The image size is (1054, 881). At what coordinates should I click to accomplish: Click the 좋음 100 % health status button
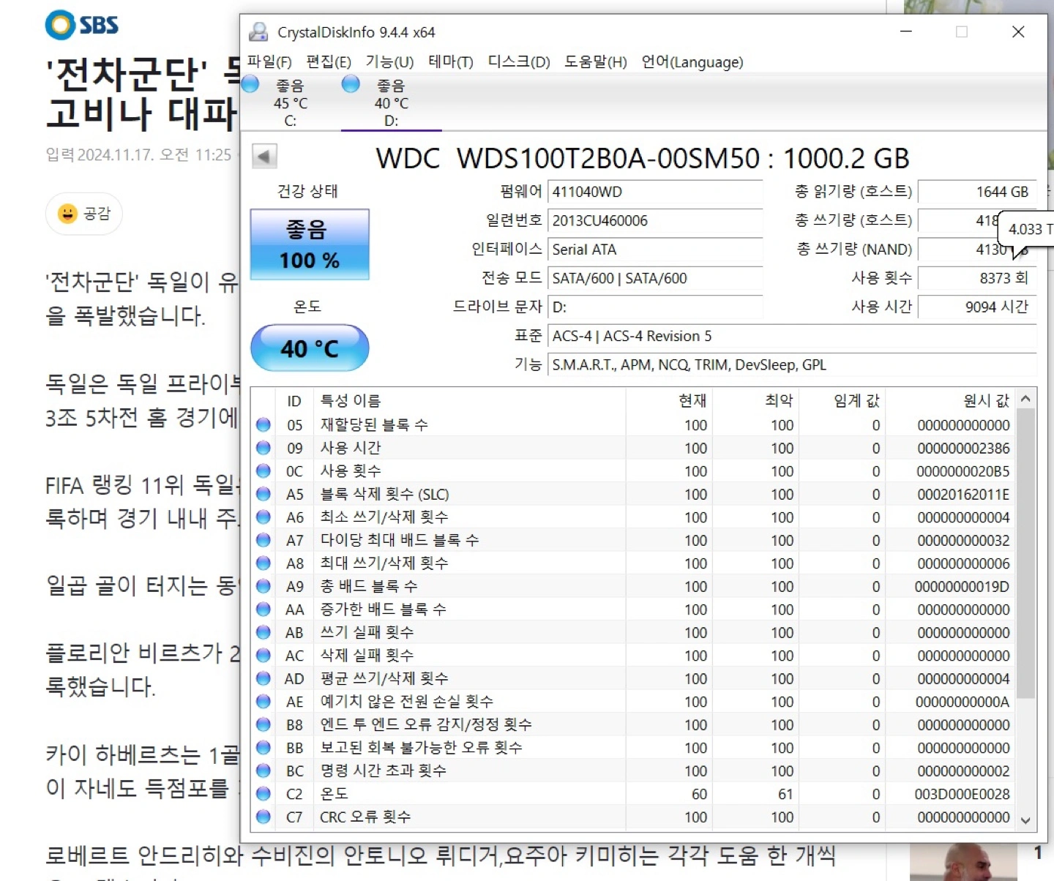pos(310,244)
